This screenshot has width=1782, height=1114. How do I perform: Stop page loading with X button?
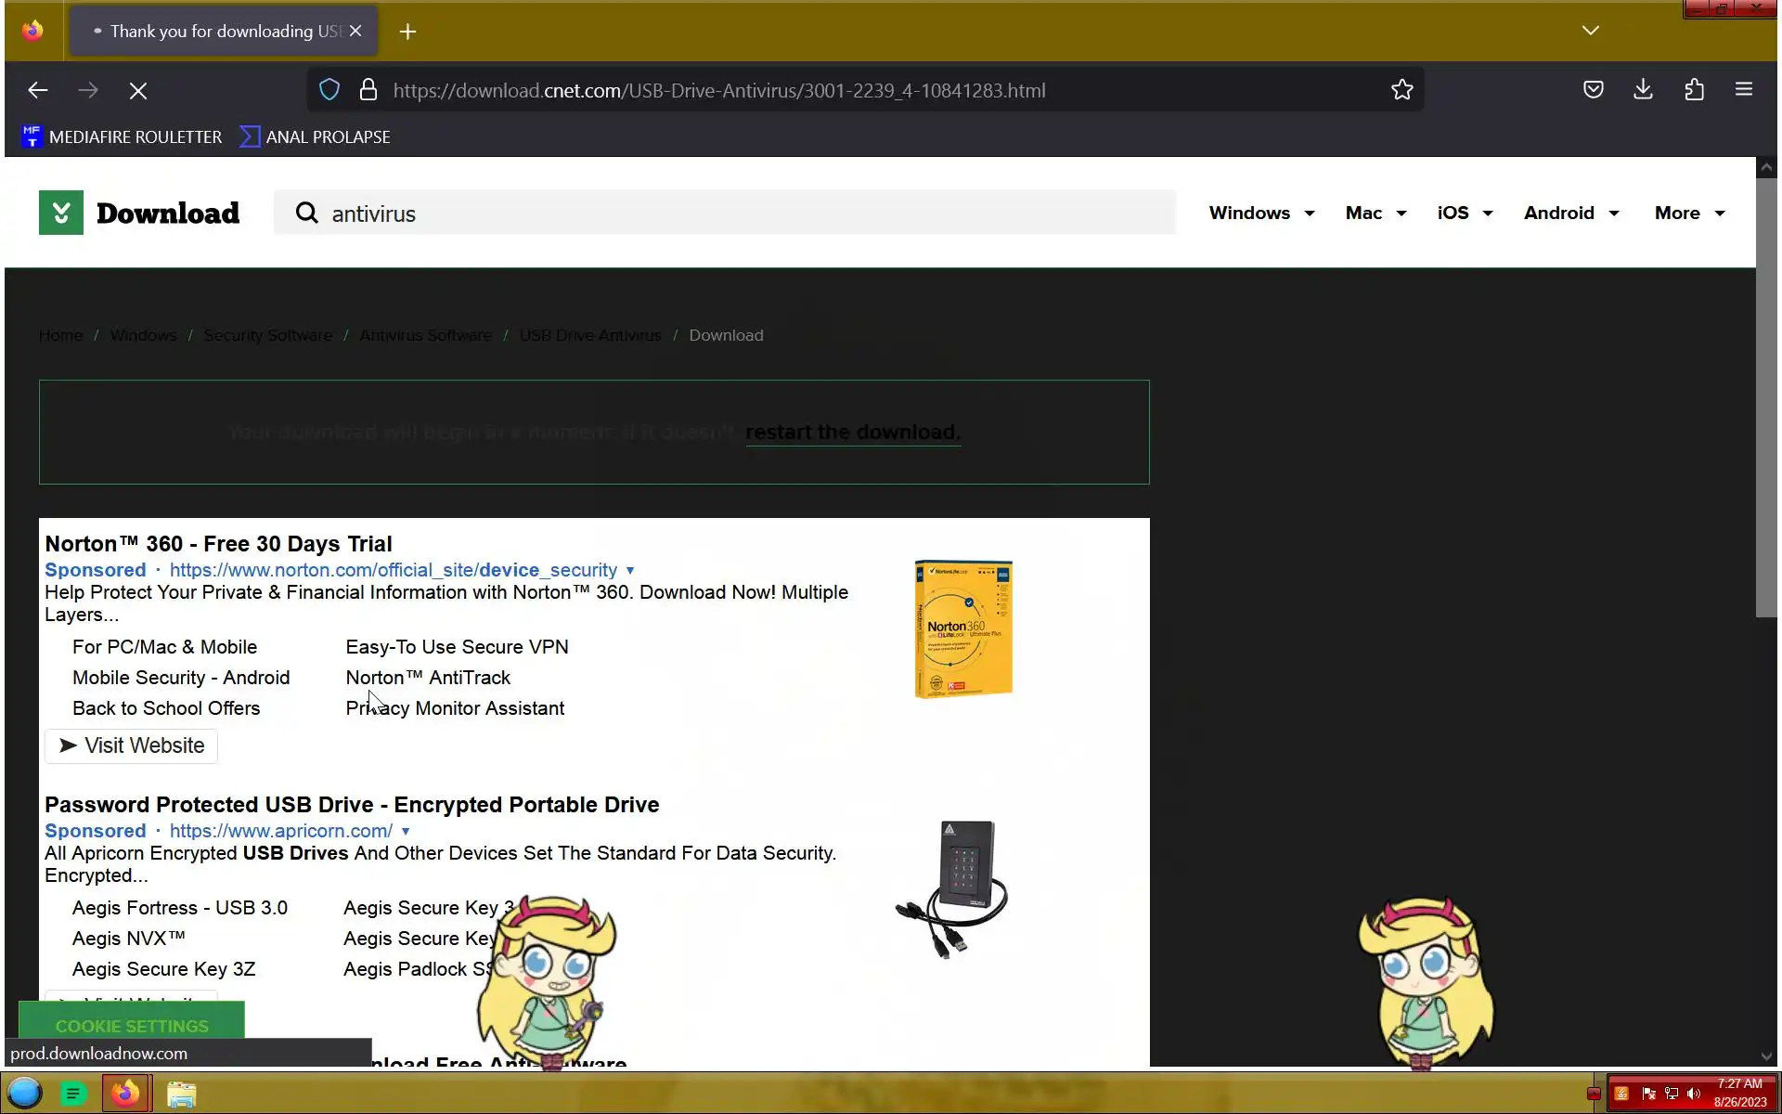click(138, 90)
